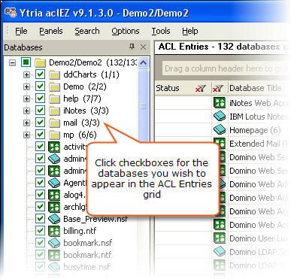Click the Agent database book icon
The width and height of the screenshot is (291, 279).
click(x=54, y=183)
